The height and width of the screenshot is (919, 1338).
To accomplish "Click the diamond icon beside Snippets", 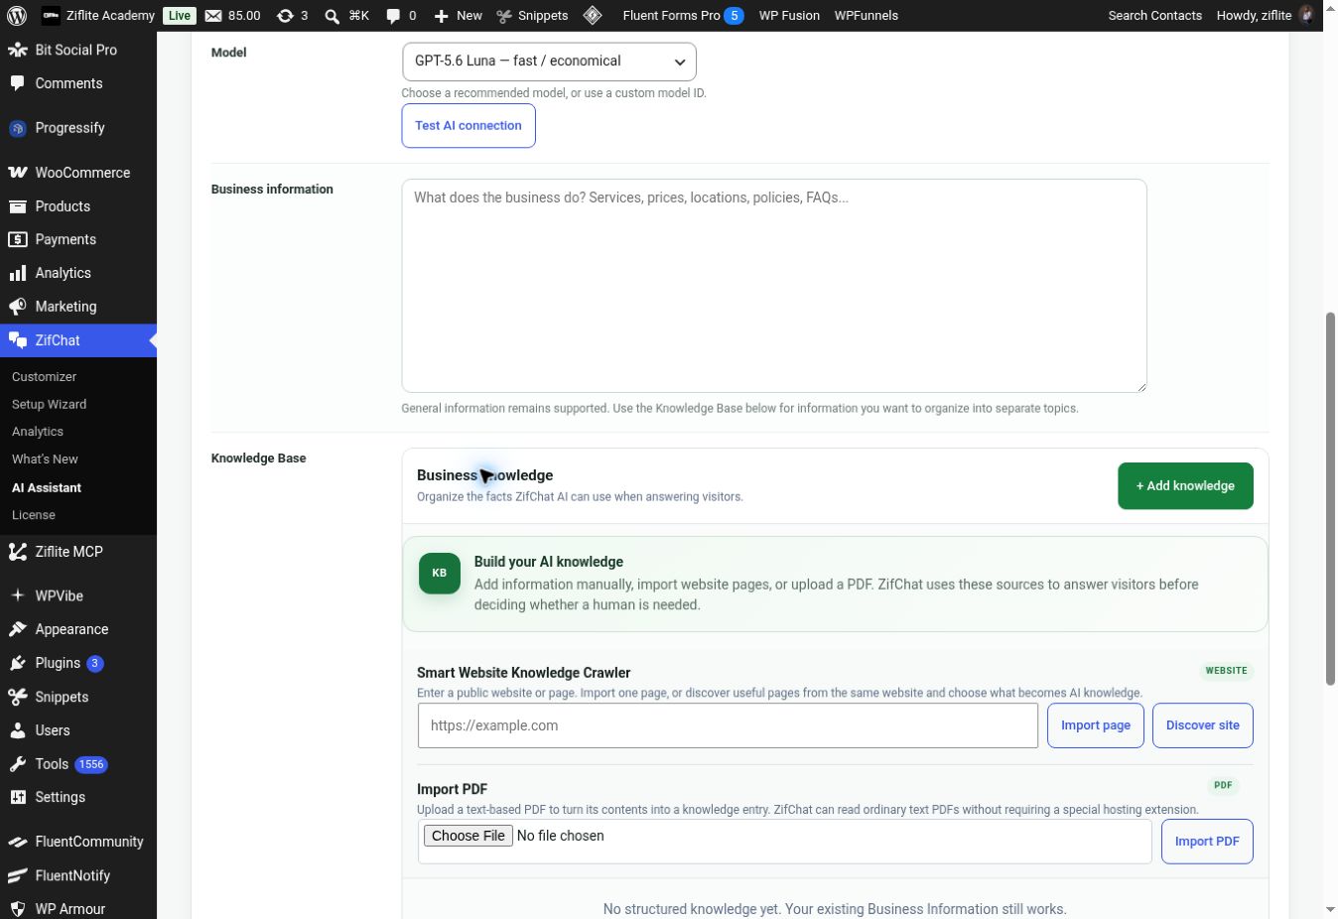I will [x=593, y=15].
